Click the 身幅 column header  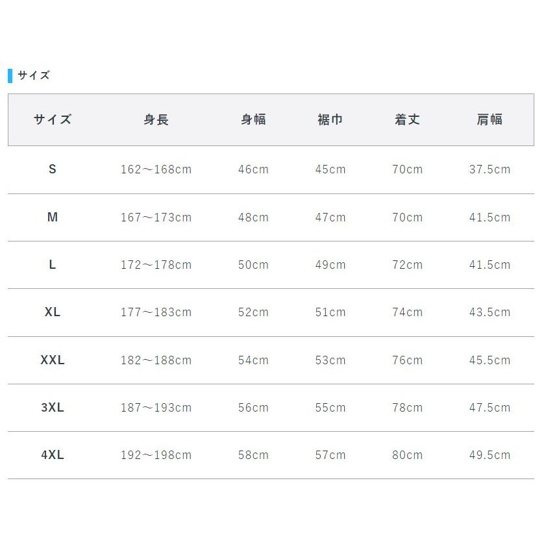[253, 119]
